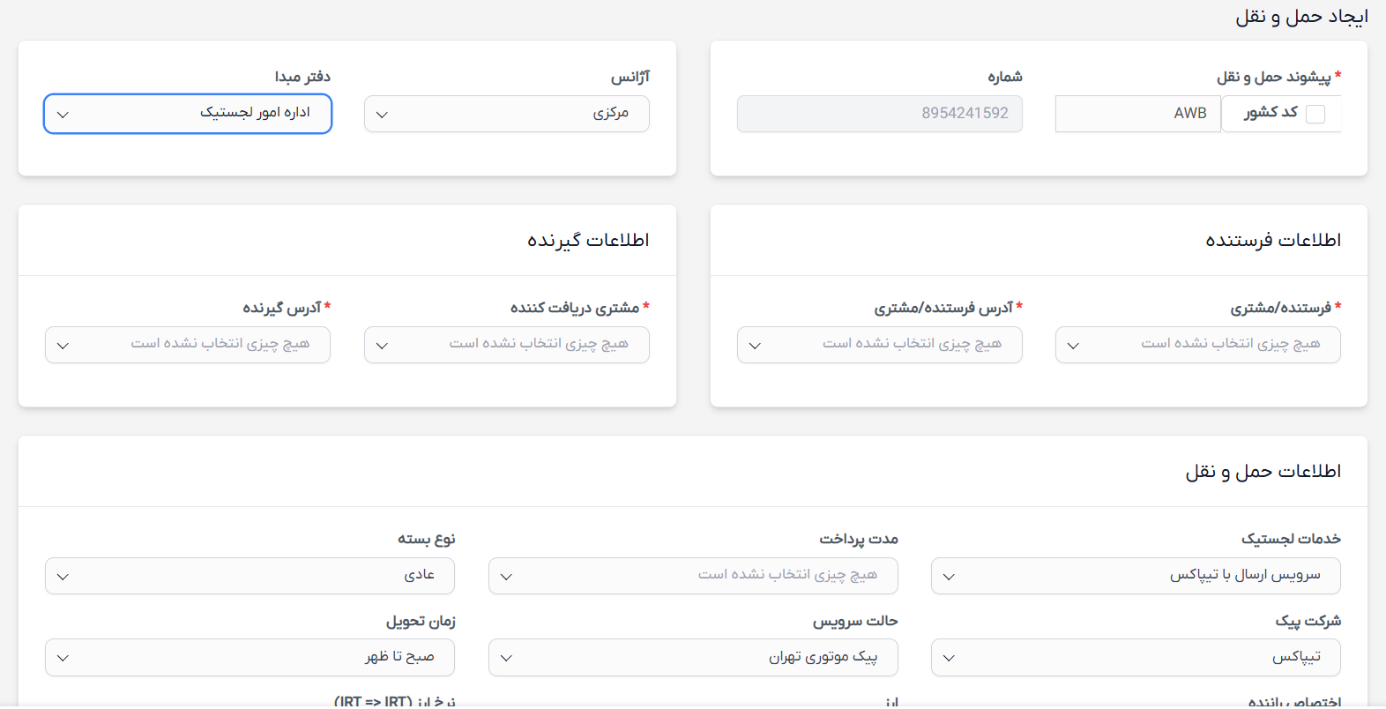Enable the کد کشور checkbox
The width and height of the screenshot is (1386, 709).
point(1315,115)
